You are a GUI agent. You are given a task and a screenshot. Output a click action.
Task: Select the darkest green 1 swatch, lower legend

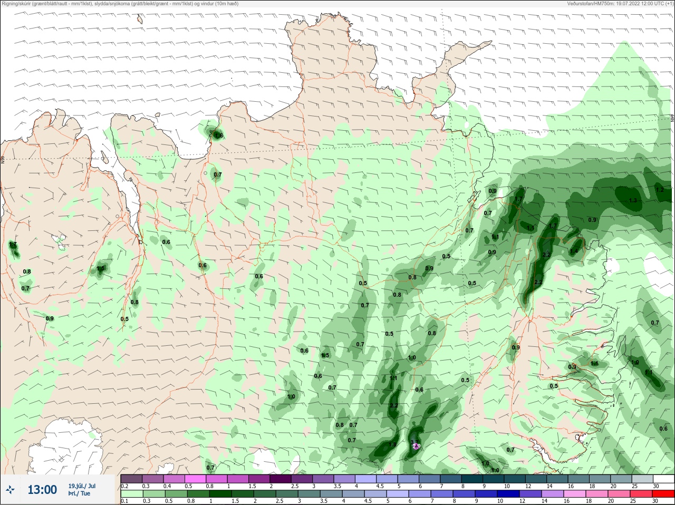[220, 494]
